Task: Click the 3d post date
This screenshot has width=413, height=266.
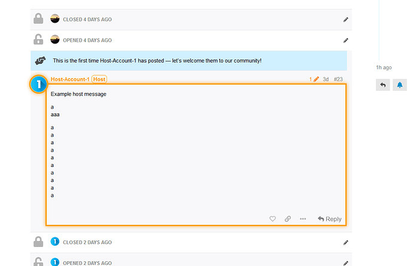Action: tap(326, 79)
